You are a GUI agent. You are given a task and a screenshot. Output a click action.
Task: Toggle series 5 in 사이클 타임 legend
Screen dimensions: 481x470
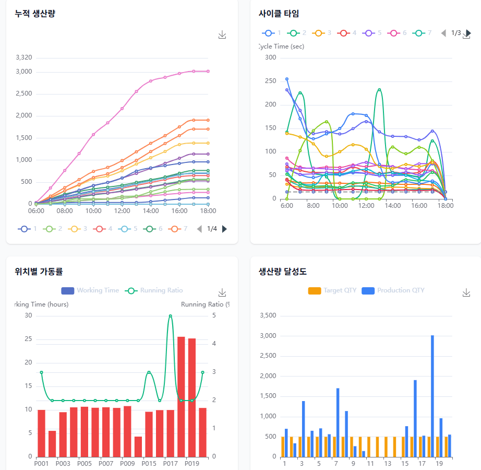372,33
